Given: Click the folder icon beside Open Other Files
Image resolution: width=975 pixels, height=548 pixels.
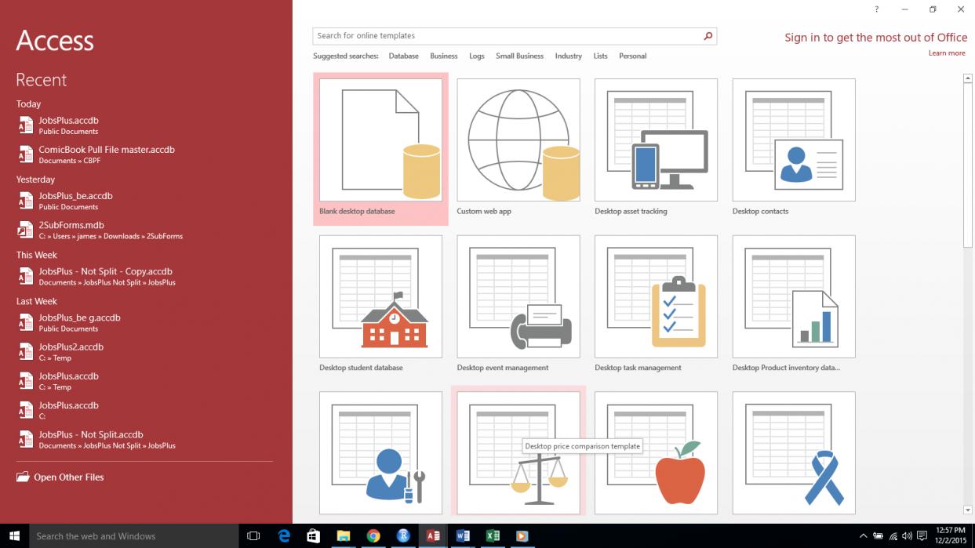Looking at the screenshot, I should click(x=23, y=477).
